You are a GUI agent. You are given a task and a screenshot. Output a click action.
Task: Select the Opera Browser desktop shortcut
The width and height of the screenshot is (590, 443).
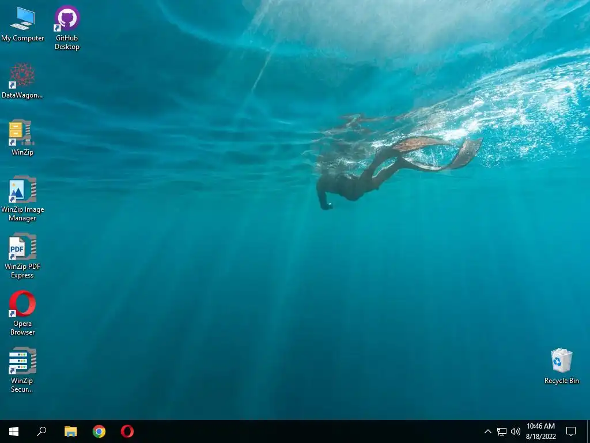22,313
